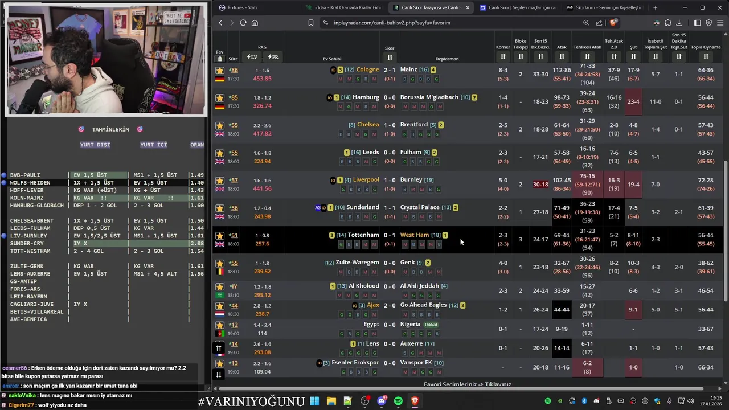The image size is (729, 410).
Task: Open the Spotify icon in the system tray
Action: pos(548,401)
